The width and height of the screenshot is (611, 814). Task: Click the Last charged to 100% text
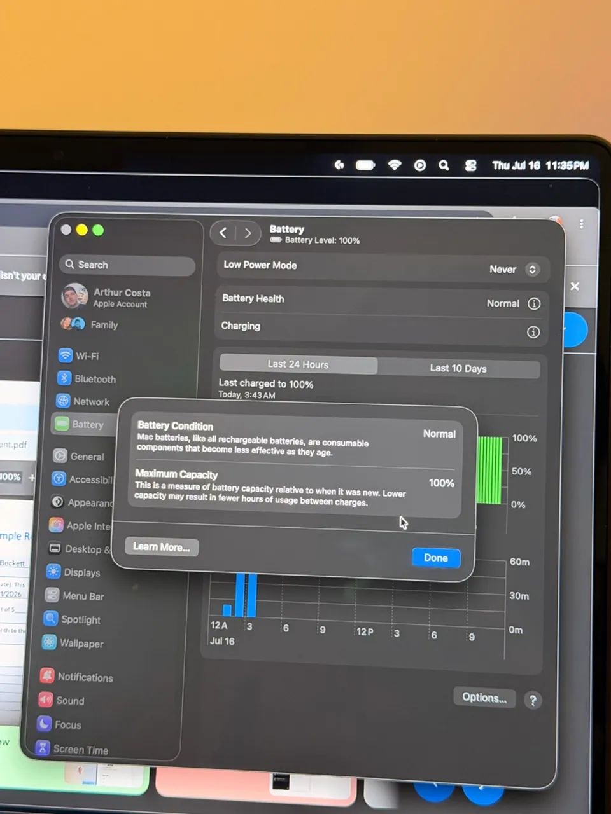point(266,383)
